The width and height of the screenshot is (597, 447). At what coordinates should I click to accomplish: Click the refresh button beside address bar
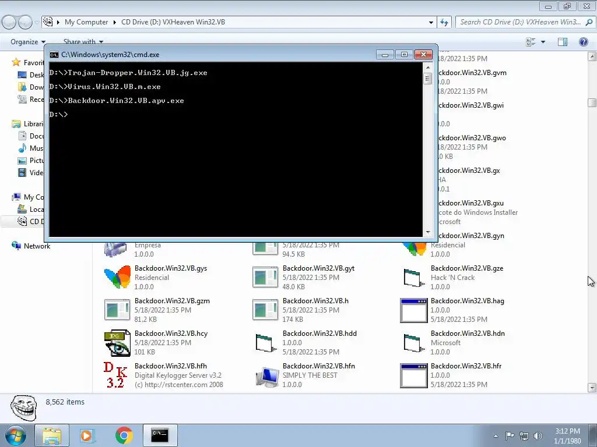(x=444, y=22)
